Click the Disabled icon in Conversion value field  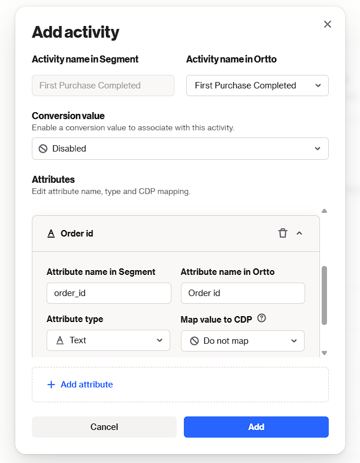pyautogui.click(x=43, y=149)
